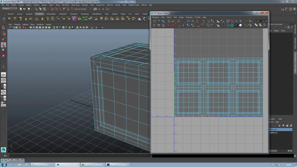Screen dimensions: 297x167
Task: Create a polygon cube from the Polygons shelf
Action: (15, 19)
